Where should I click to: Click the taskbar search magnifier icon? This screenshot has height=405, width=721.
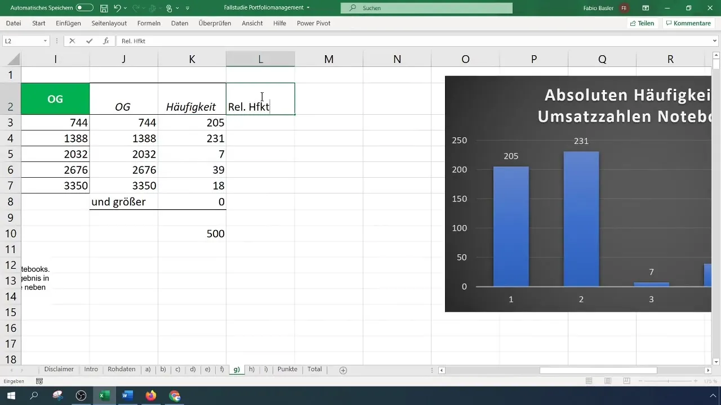pos(34,396)
